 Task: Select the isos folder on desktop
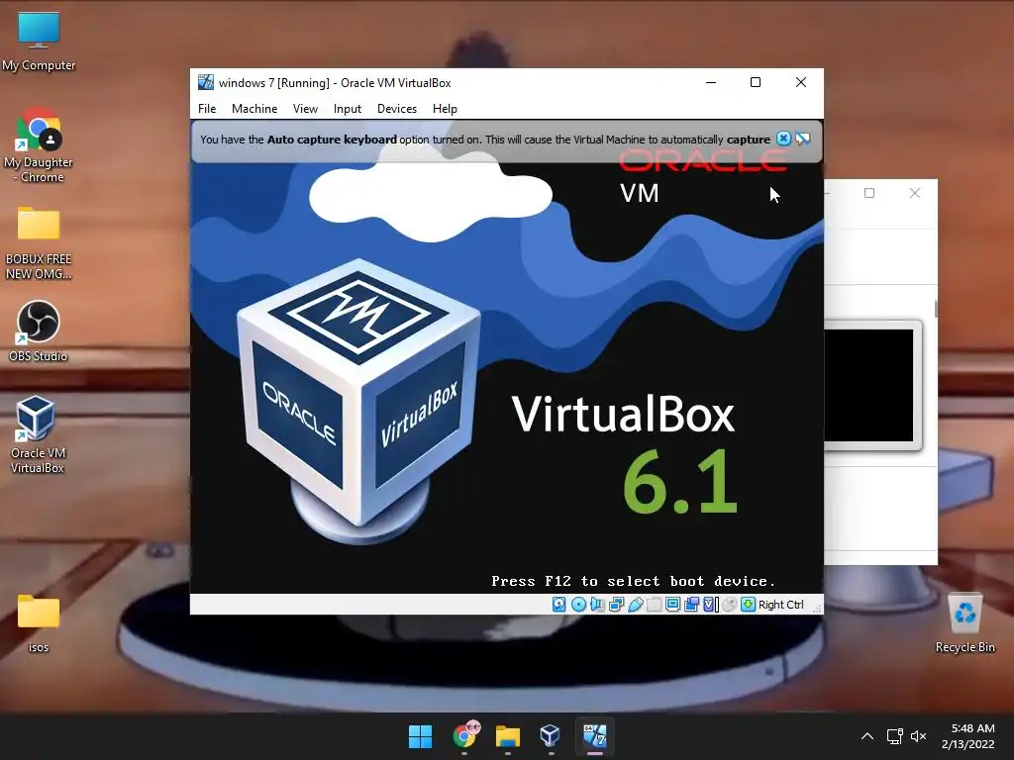pos(39,623)
